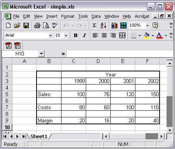Select the Sheet1 worksheet tab
Image resolution: width=175 pixels, height=149 pixels.
[39, 136]
